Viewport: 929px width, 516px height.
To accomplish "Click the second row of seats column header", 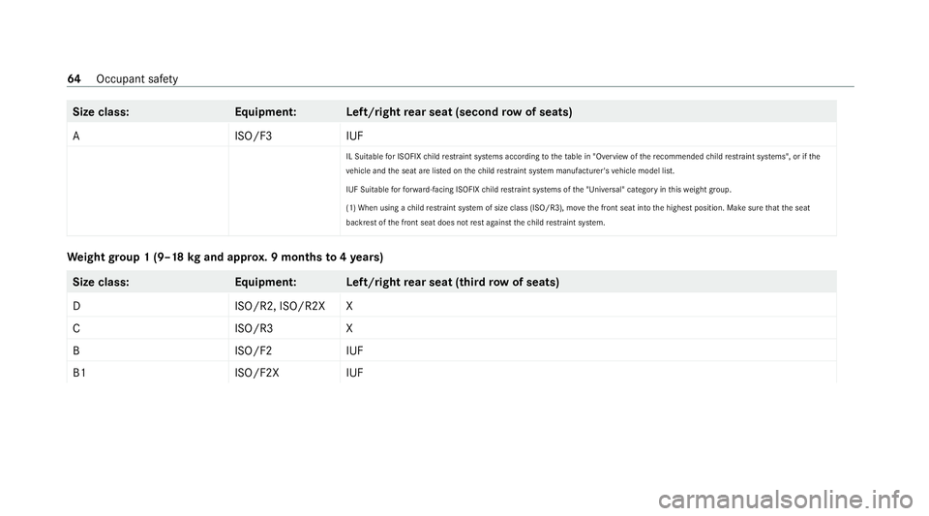I will coord(458,112).
